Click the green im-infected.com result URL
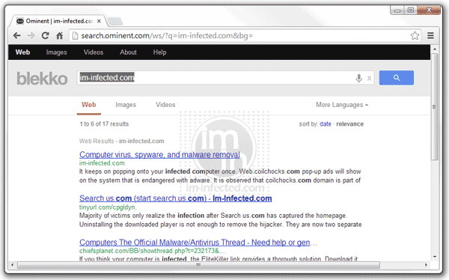 (102, 163)
